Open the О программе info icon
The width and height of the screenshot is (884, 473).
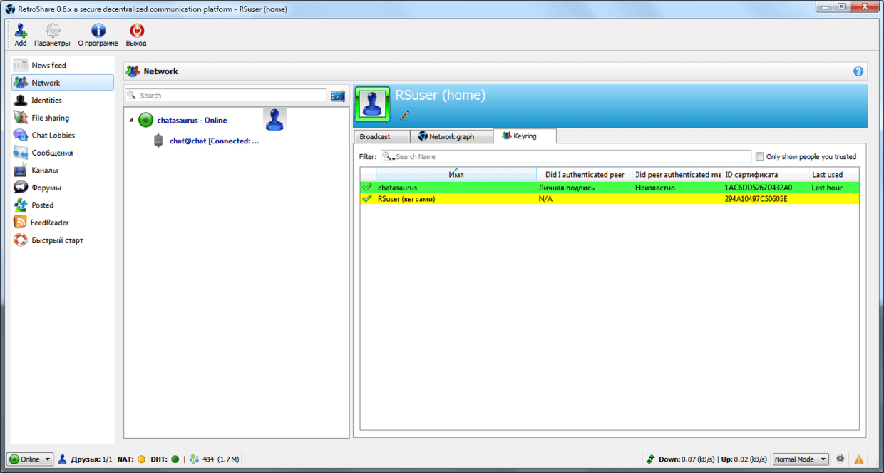pos(98,31)
